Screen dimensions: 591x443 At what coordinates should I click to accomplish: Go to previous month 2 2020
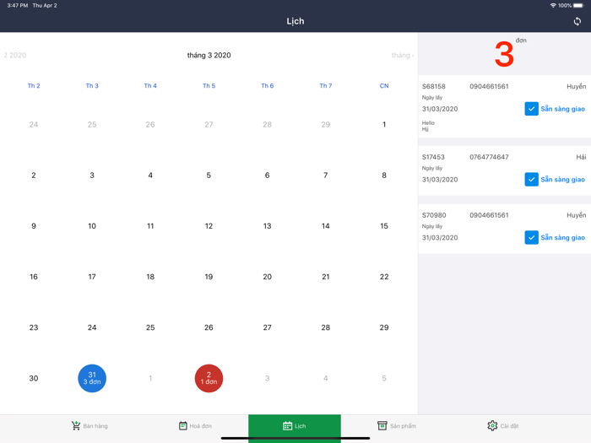point(15,56)
